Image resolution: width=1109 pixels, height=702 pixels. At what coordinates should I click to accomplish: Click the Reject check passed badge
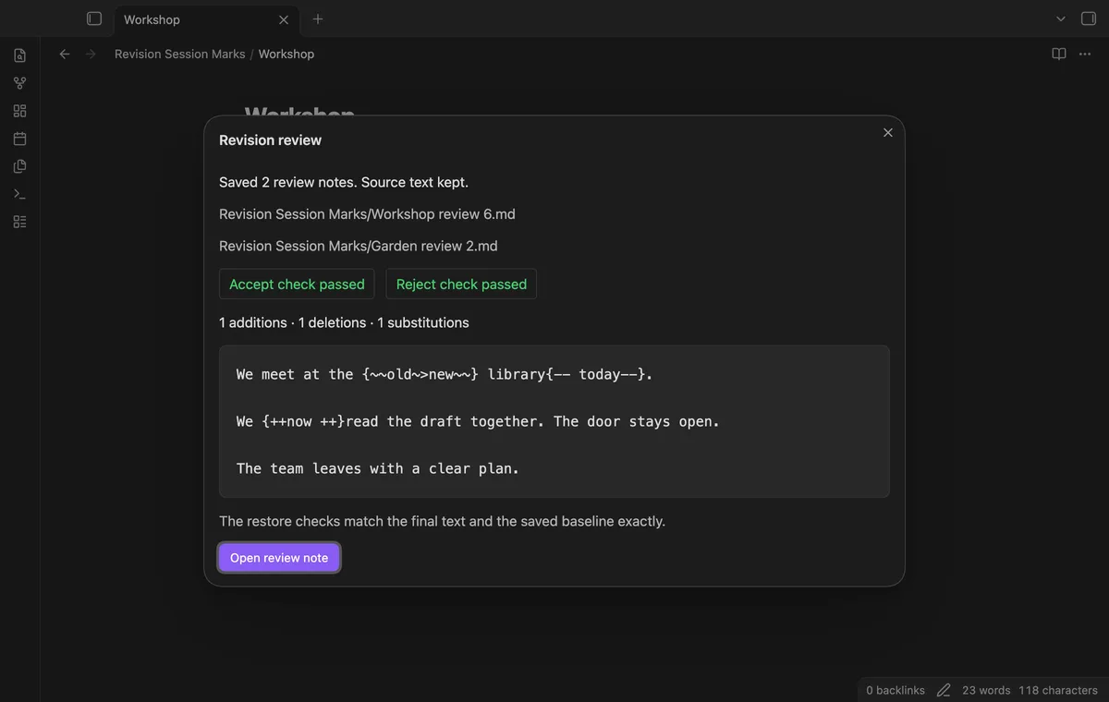tap(461, 284)
